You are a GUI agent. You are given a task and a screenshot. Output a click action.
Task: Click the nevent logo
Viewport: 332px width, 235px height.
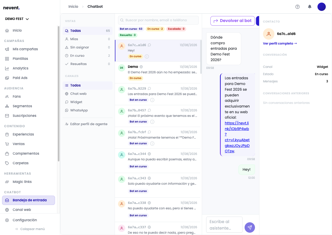[x=11, y=8]
